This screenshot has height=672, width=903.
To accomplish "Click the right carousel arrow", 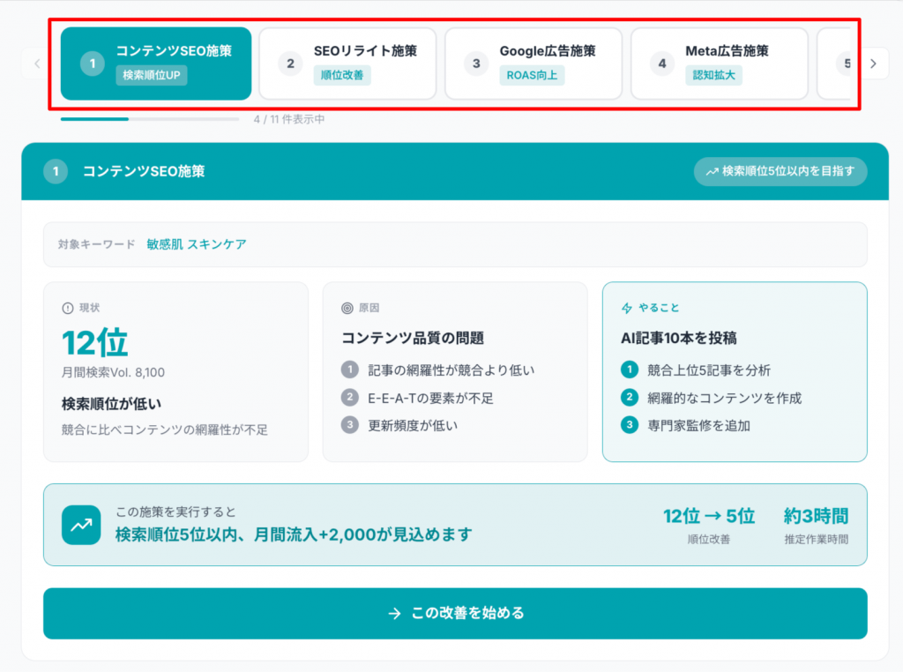I will 873,63.
